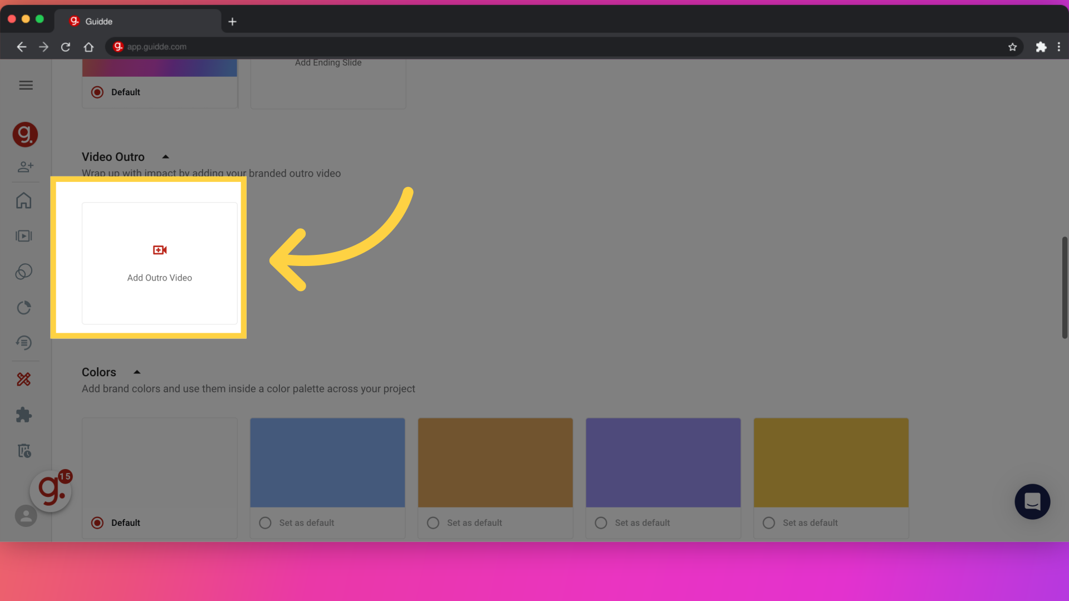This screenshot has height=601, width=1069.
Task: Open the invite members icon
Action: coord(26,166)
